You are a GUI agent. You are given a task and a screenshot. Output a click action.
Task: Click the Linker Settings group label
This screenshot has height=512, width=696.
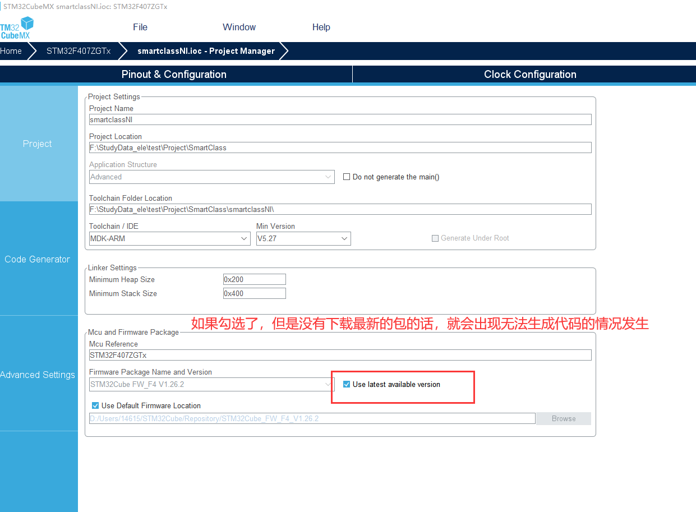(112, 267)
